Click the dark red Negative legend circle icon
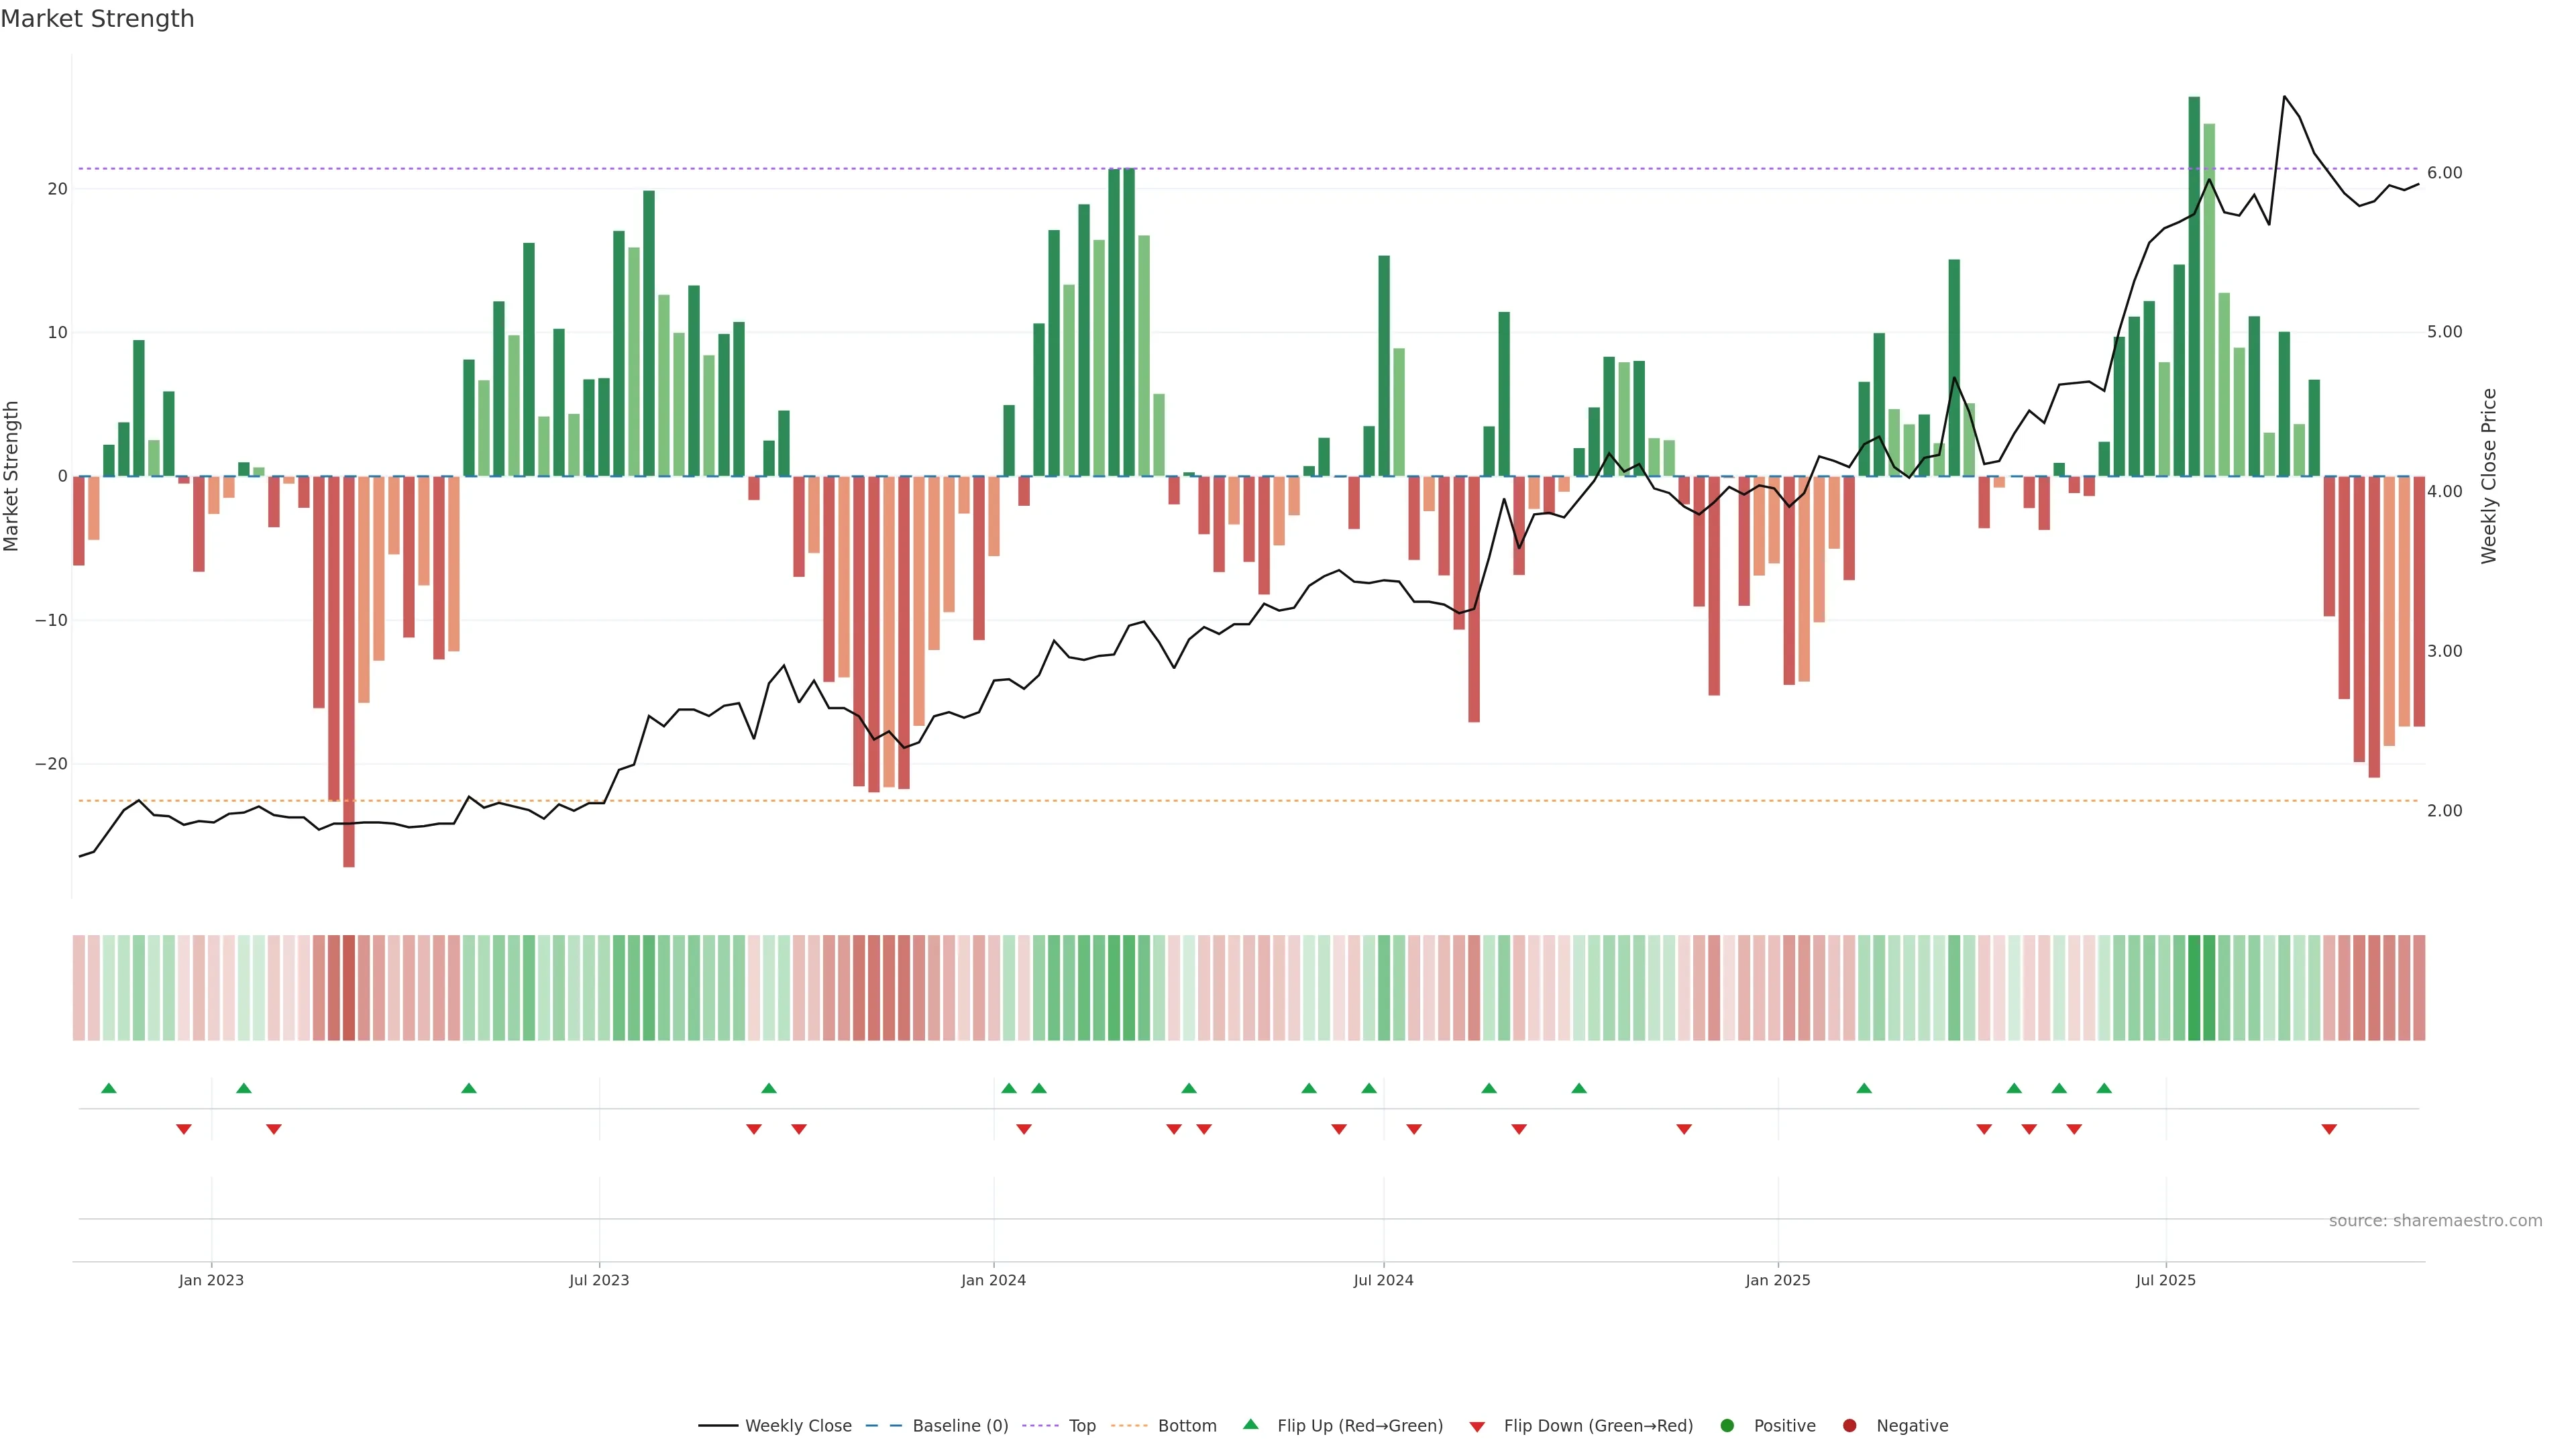2576x1449 pixels. click(1849, 1425)
